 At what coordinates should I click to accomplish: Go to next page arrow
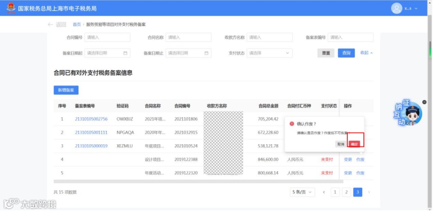[x=369, y=192]
